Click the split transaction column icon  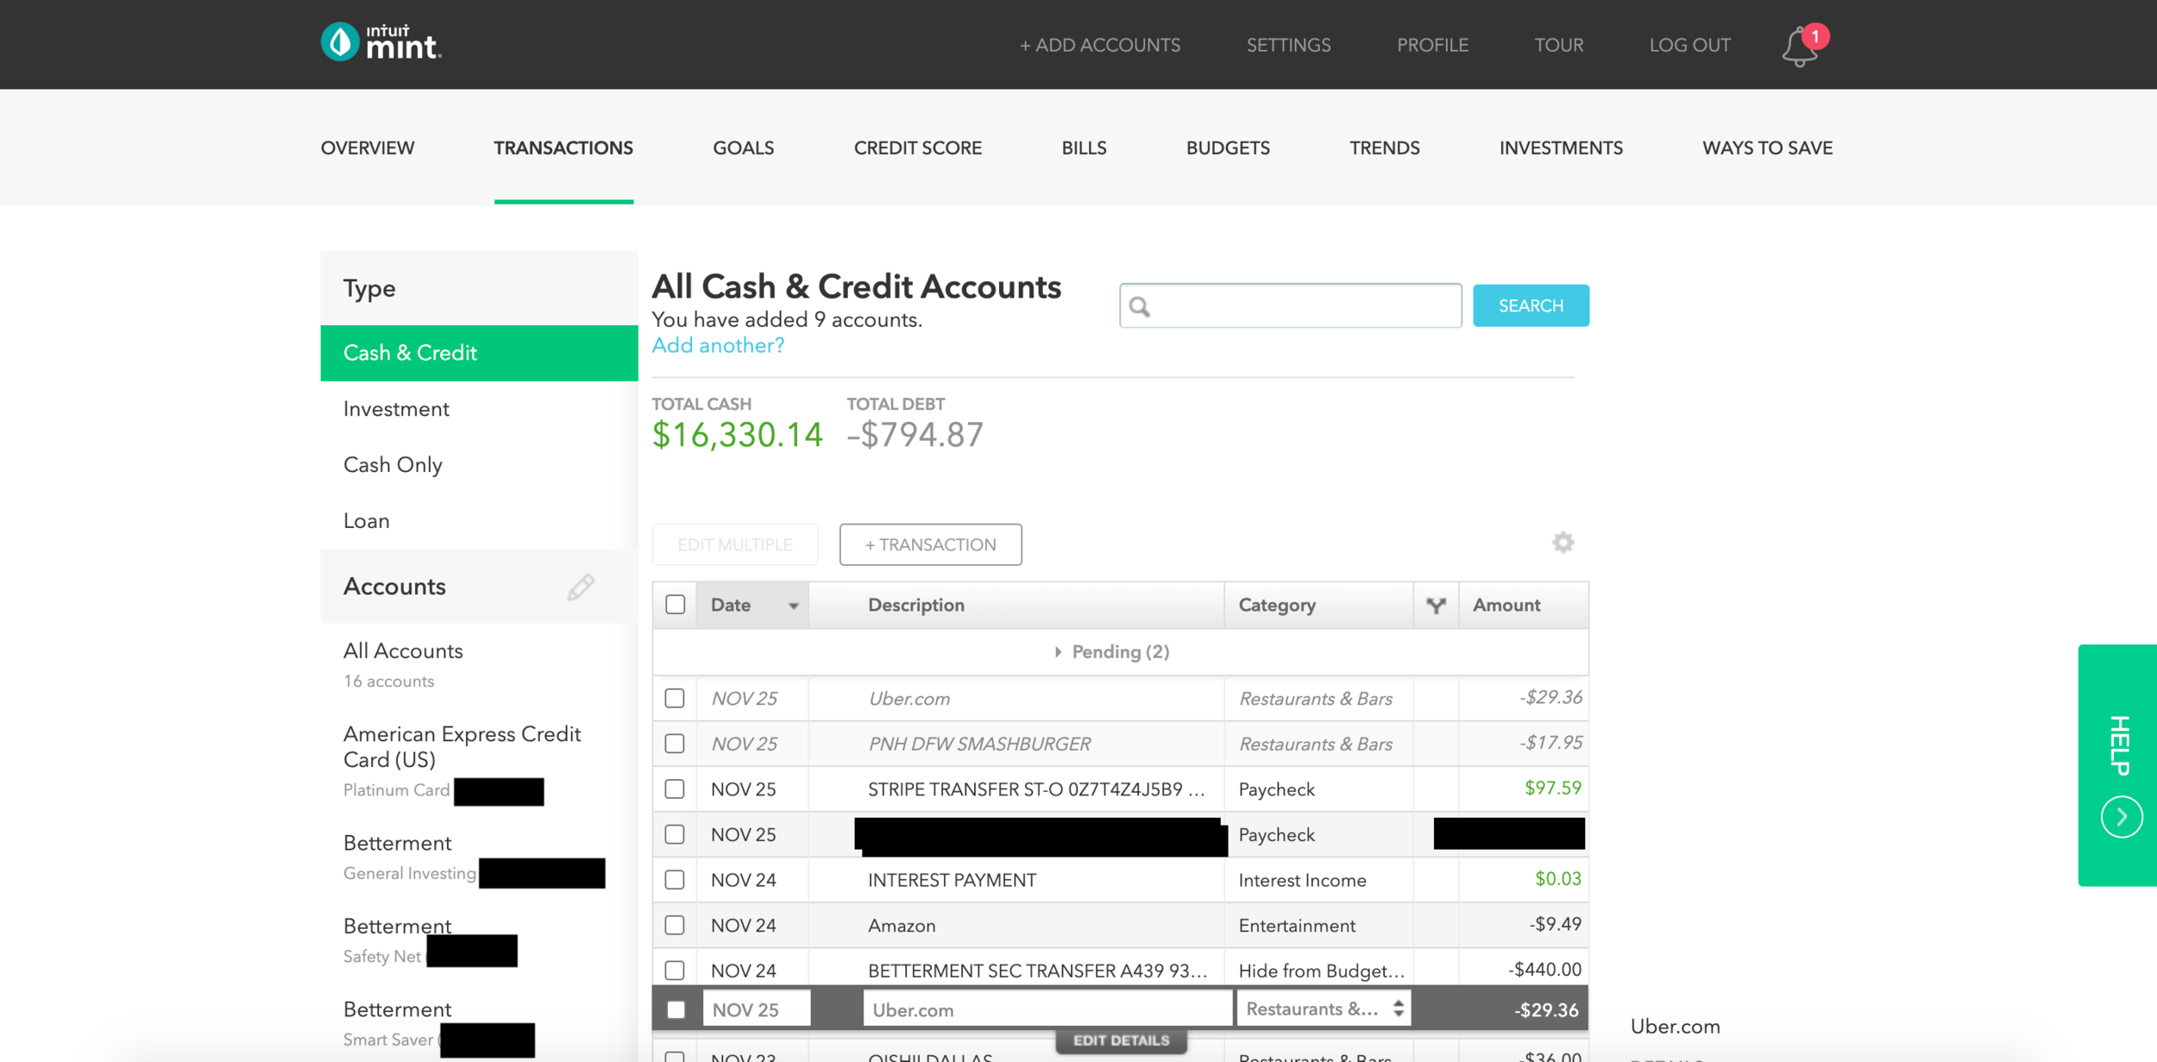click(x=1436, y=606)
